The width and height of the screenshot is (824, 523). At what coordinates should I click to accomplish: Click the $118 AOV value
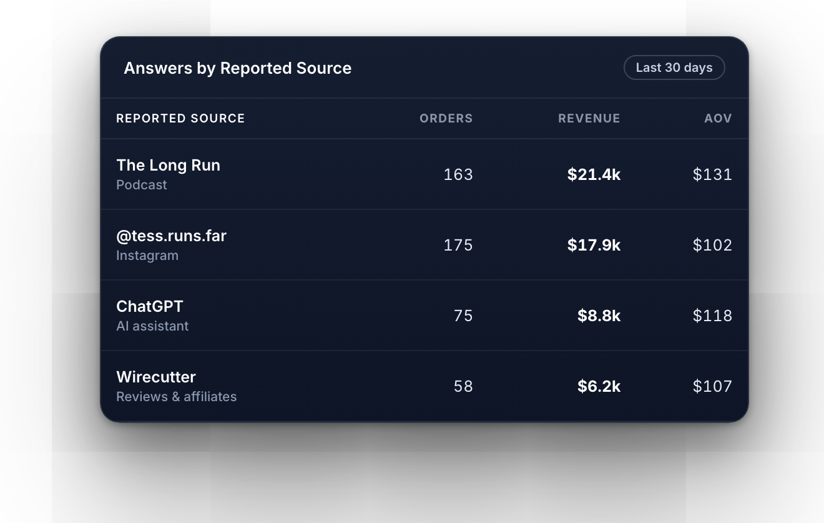tap(712, 316)
